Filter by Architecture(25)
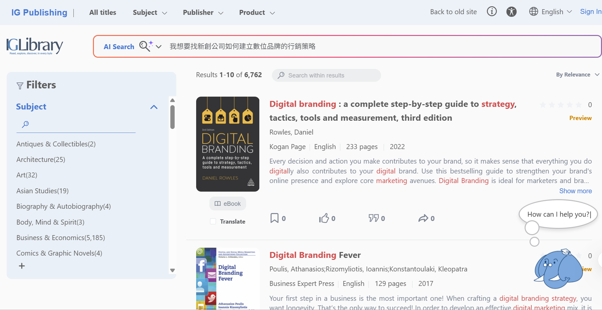 click(x=41, y=159)
